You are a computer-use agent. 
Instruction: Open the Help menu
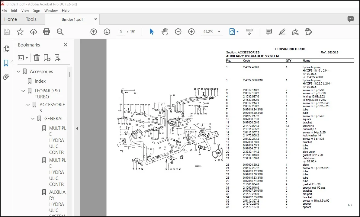tap(66, 11)
